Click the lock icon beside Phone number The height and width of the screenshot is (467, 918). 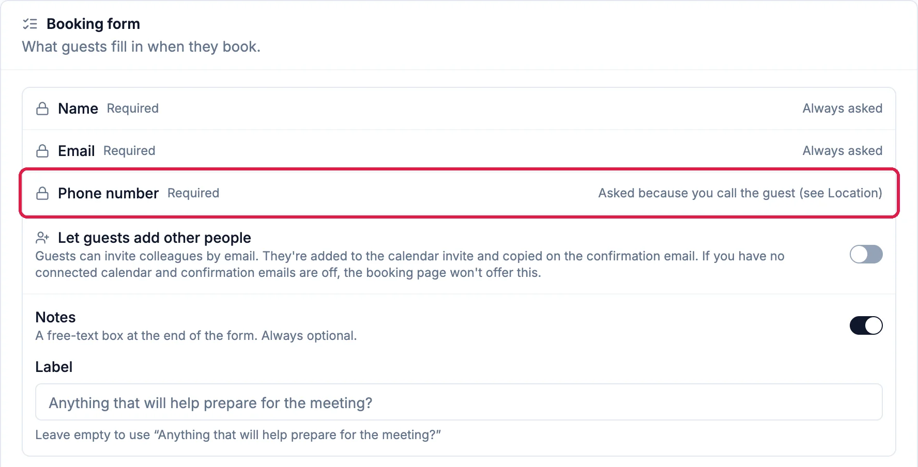coord(42,193)
